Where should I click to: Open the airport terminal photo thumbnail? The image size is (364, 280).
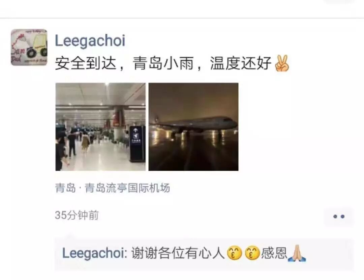coord(100,127)
